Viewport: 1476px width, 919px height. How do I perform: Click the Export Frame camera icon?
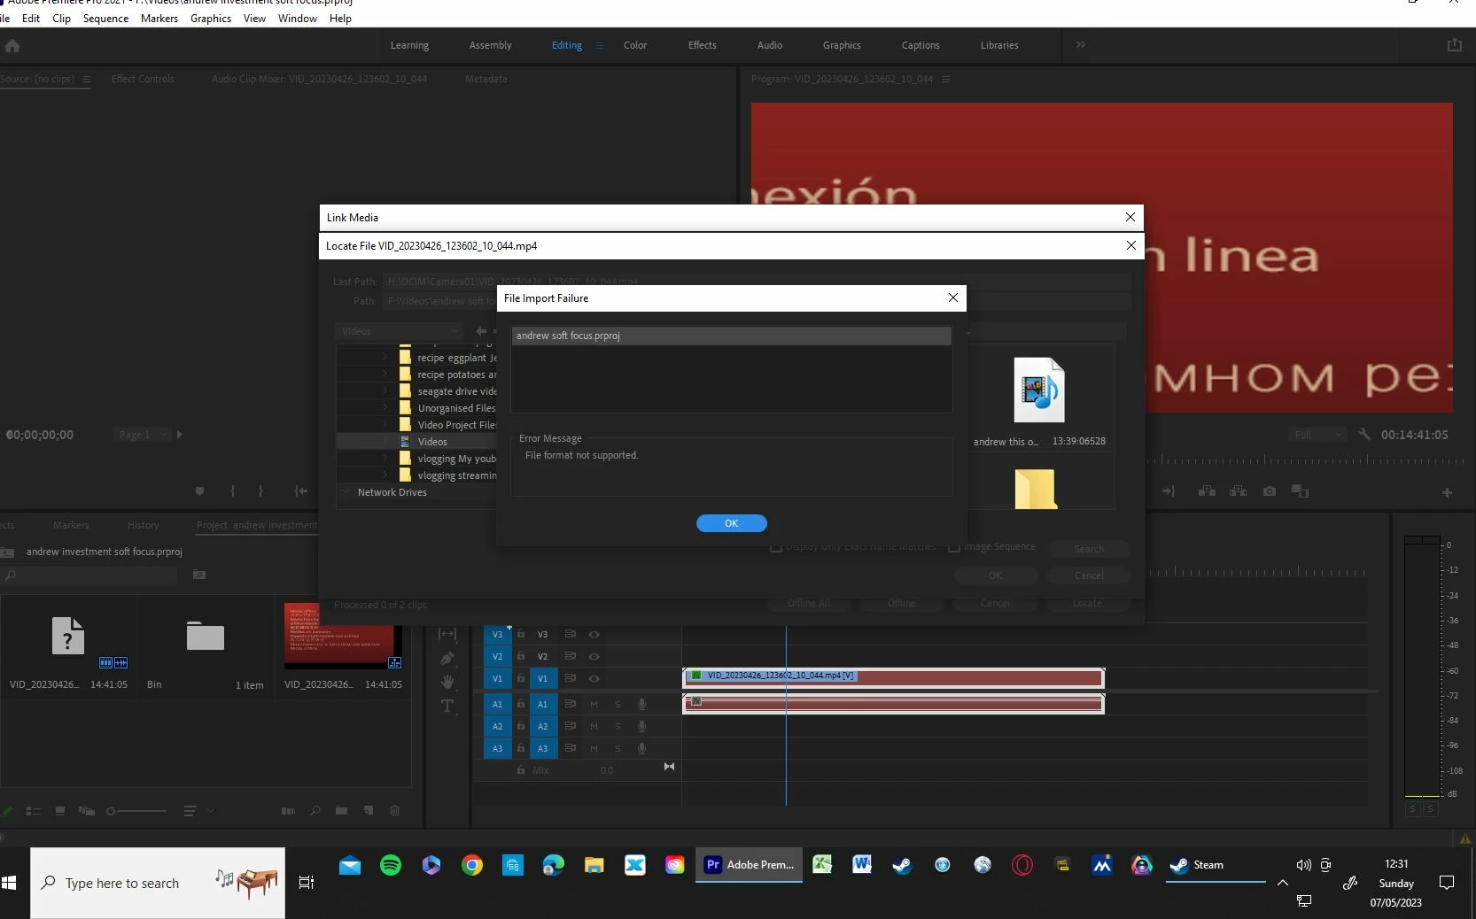(x=1270, y=490)
